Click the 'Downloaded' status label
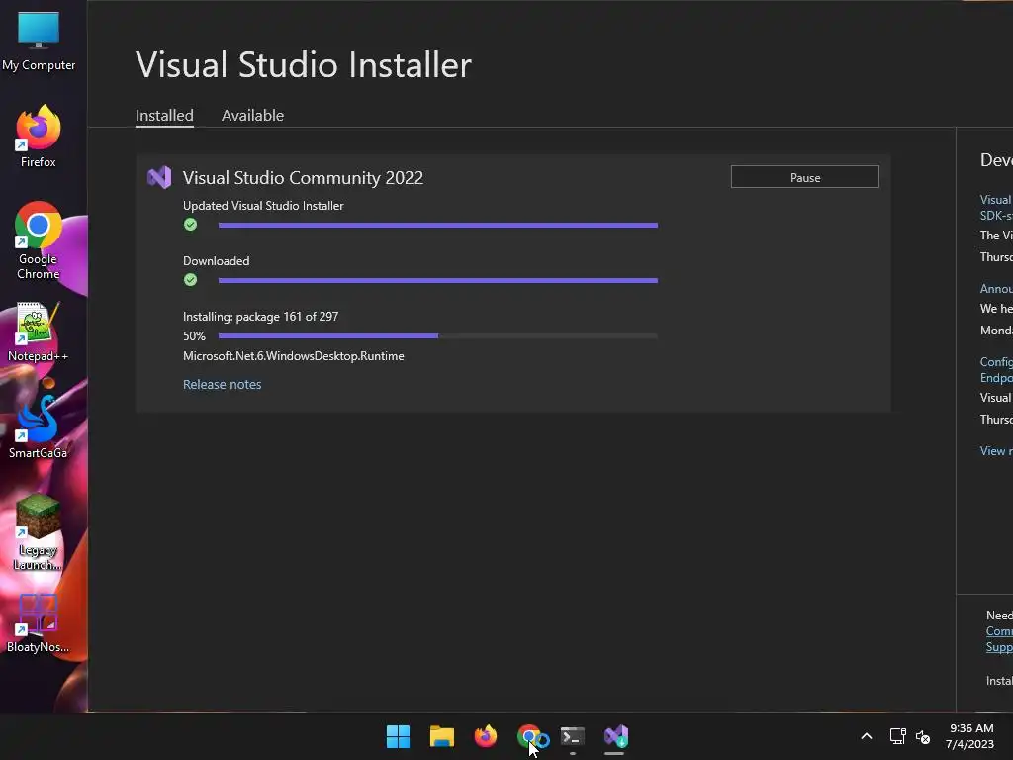Screen dimensions: 1013x760 click(x=216, y=261)
